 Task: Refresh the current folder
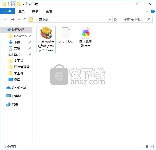click(115, 19)
